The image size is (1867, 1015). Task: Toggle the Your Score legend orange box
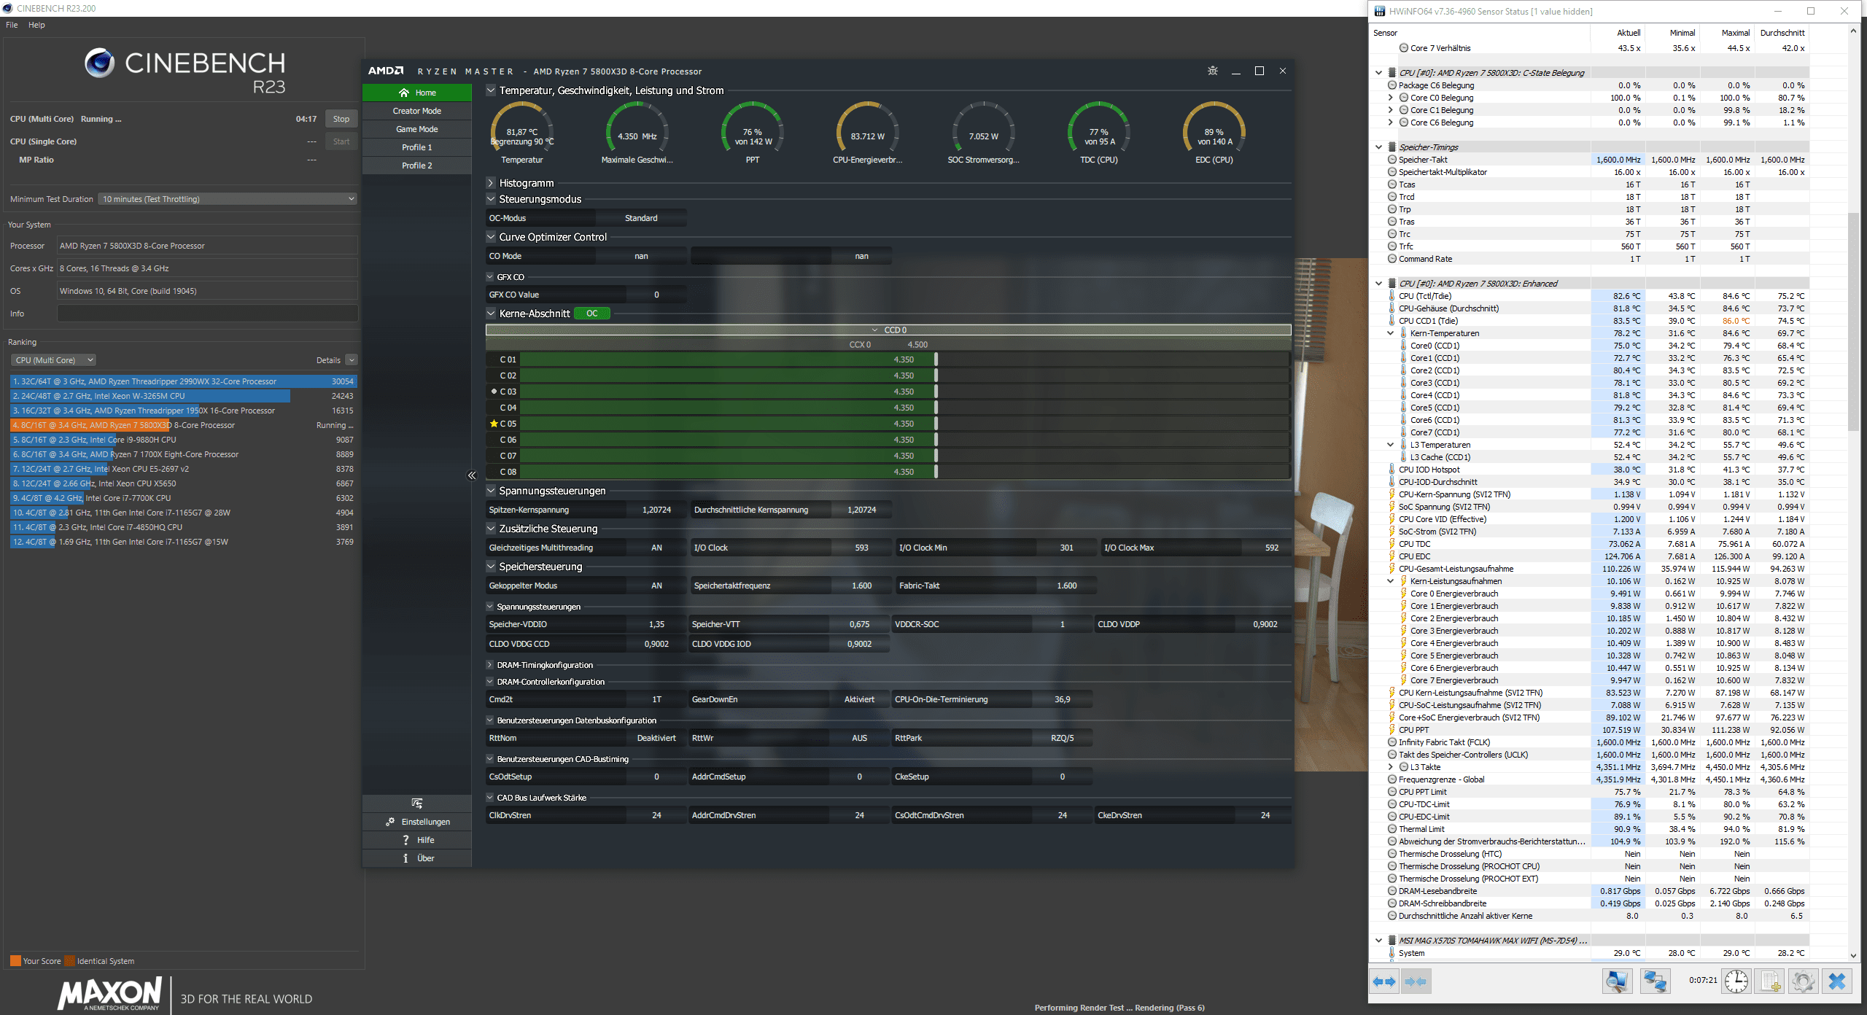pos(15,961)
